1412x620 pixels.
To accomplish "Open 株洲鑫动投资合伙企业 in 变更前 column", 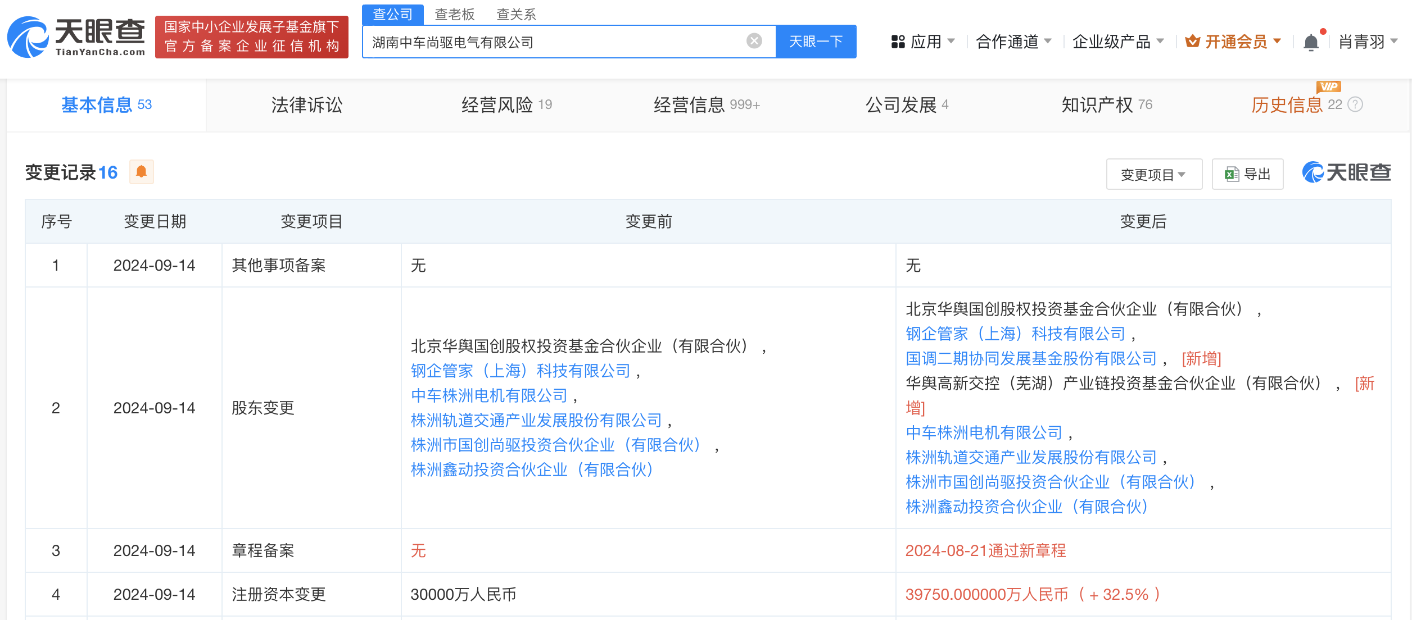I will pos(533,469).
